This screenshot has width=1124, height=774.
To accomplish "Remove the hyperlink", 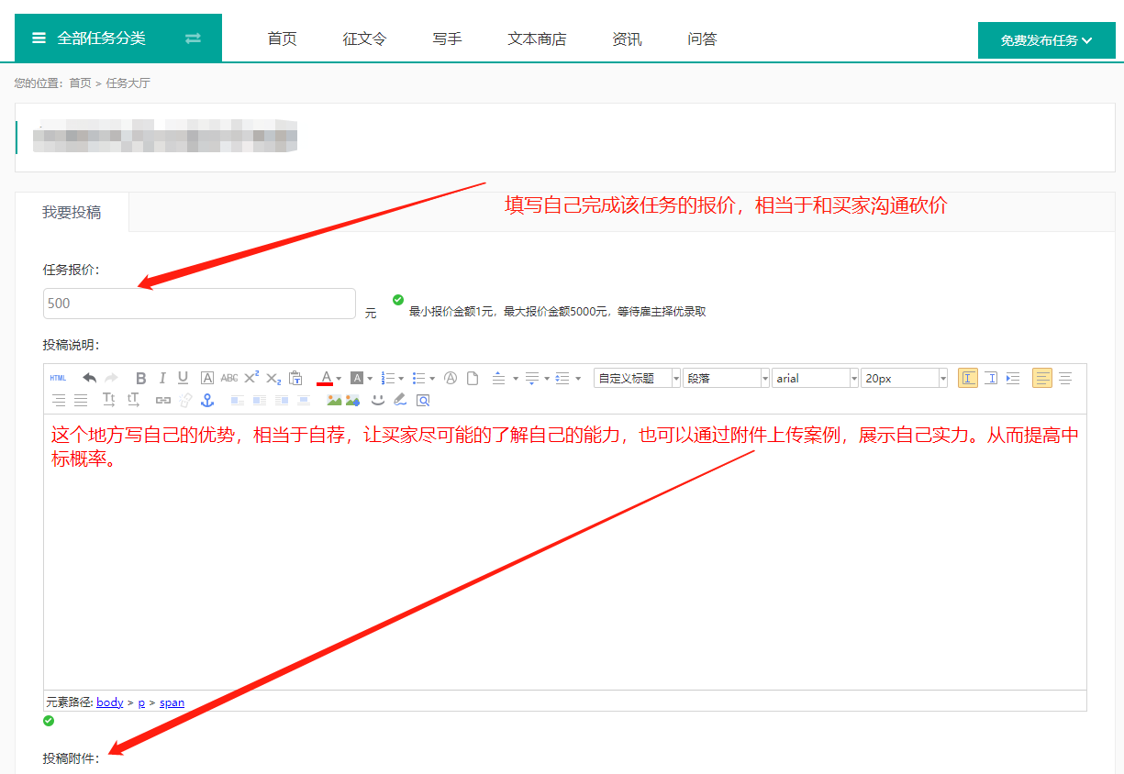I will (185, 400).
